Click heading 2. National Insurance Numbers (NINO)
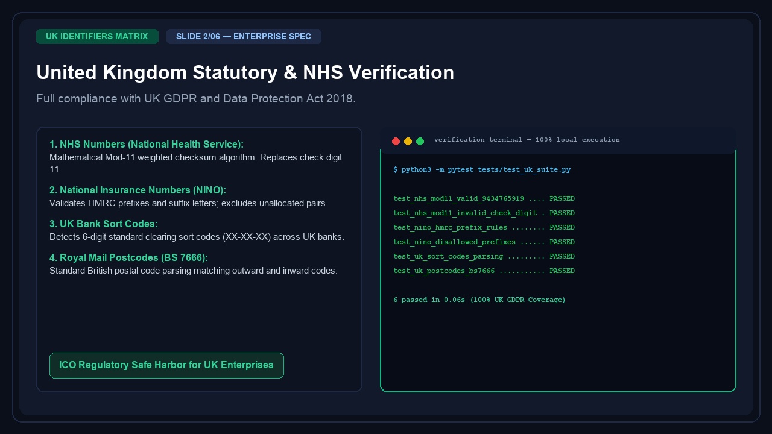Image resolution: width=772 pixels, height=434 pixels. tap(138, 190)
